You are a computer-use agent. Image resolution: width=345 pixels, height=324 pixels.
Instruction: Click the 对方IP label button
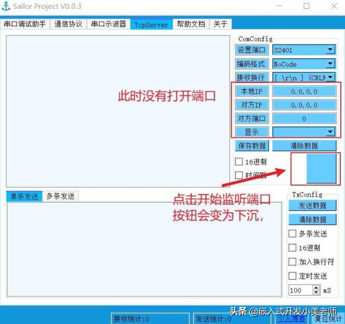pos(252,105)
